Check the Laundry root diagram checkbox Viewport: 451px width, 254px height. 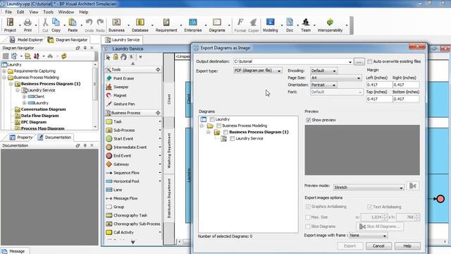[x=212, y=119]
